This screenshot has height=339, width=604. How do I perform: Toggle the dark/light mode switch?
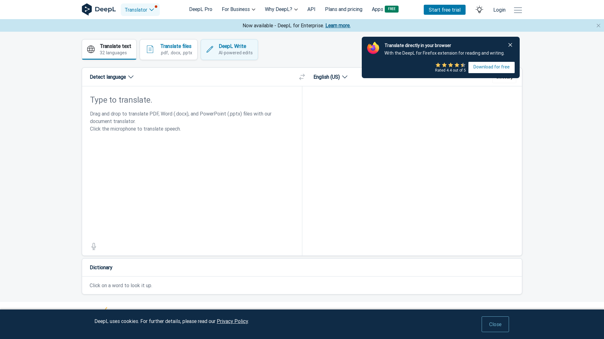[479, 9]
